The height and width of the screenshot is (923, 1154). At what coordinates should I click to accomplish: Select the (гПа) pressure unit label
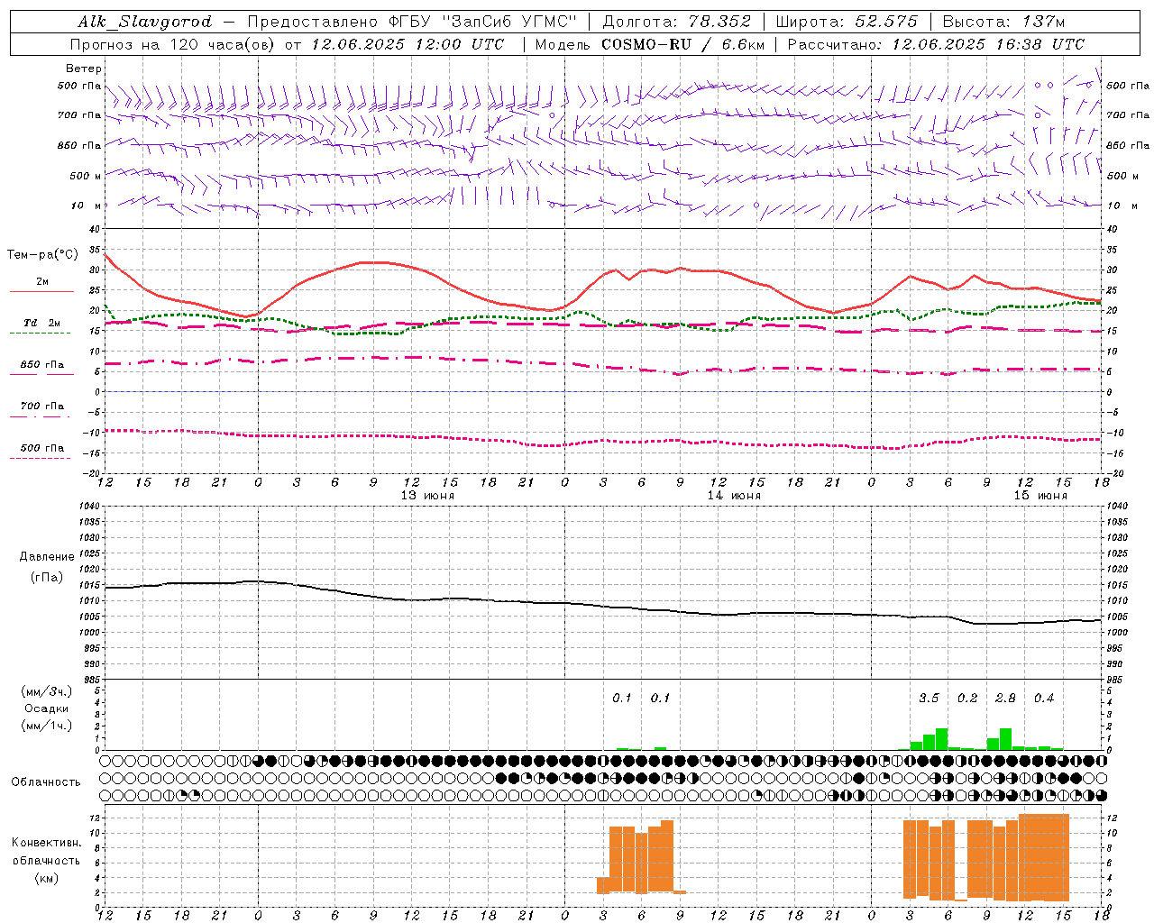pyautogui.click(x=47, y=578)
